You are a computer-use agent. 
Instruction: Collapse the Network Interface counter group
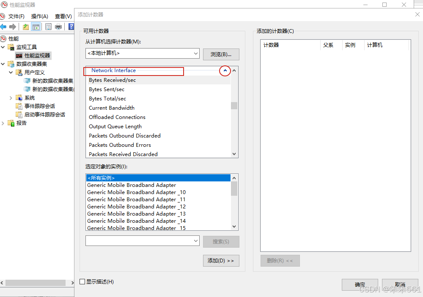point(225,71)
